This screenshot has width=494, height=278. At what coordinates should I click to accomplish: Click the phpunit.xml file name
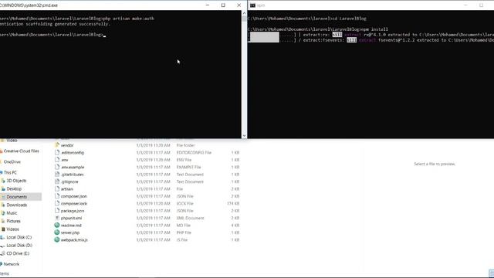(72, 218)
